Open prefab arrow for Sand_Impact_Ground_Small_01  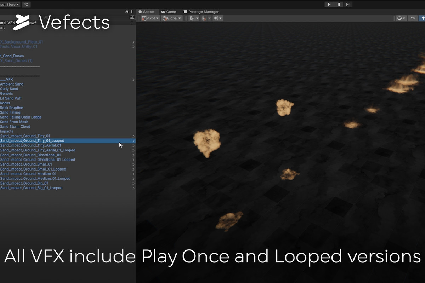tap(134, 164)
